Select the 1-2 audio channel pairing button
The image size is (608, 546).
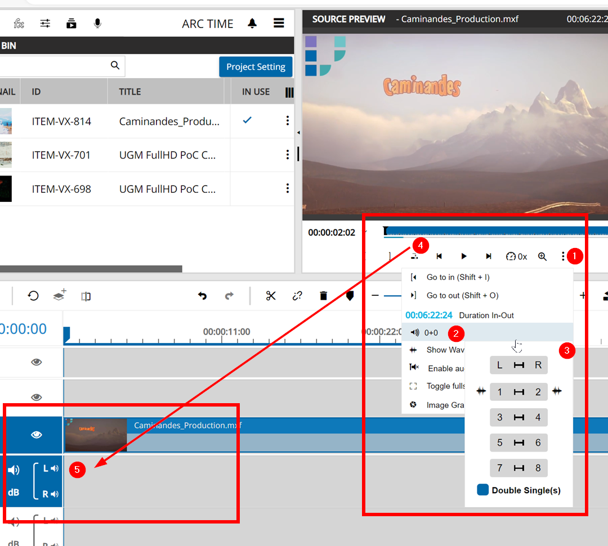[518, 391]
